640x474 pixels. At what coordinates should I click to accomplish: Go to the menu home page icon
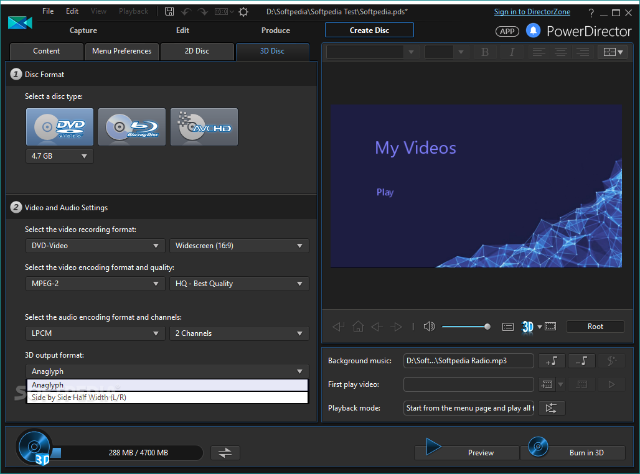coord(358,327)
